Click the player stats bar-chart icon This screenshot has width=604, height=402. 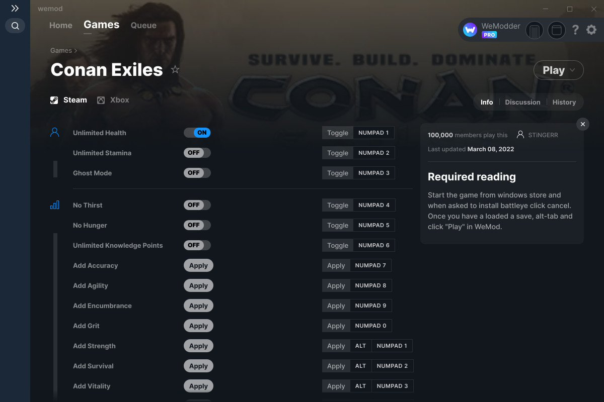(x=54, y=205)
